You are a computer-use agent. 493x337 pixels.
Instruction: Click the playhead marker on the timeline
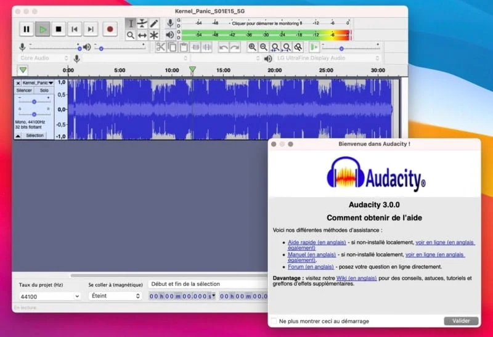pos(192,70)
